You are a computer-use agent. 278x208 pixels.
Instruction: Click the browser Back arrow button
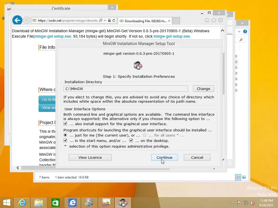[x=17, y=20]
